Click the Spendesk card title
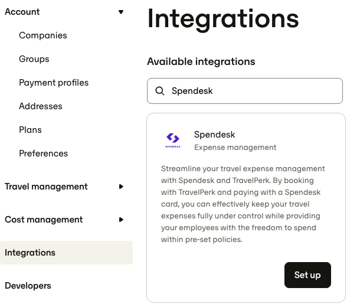The height and width of the screenshot is (304, 347). tap(214, 135)
